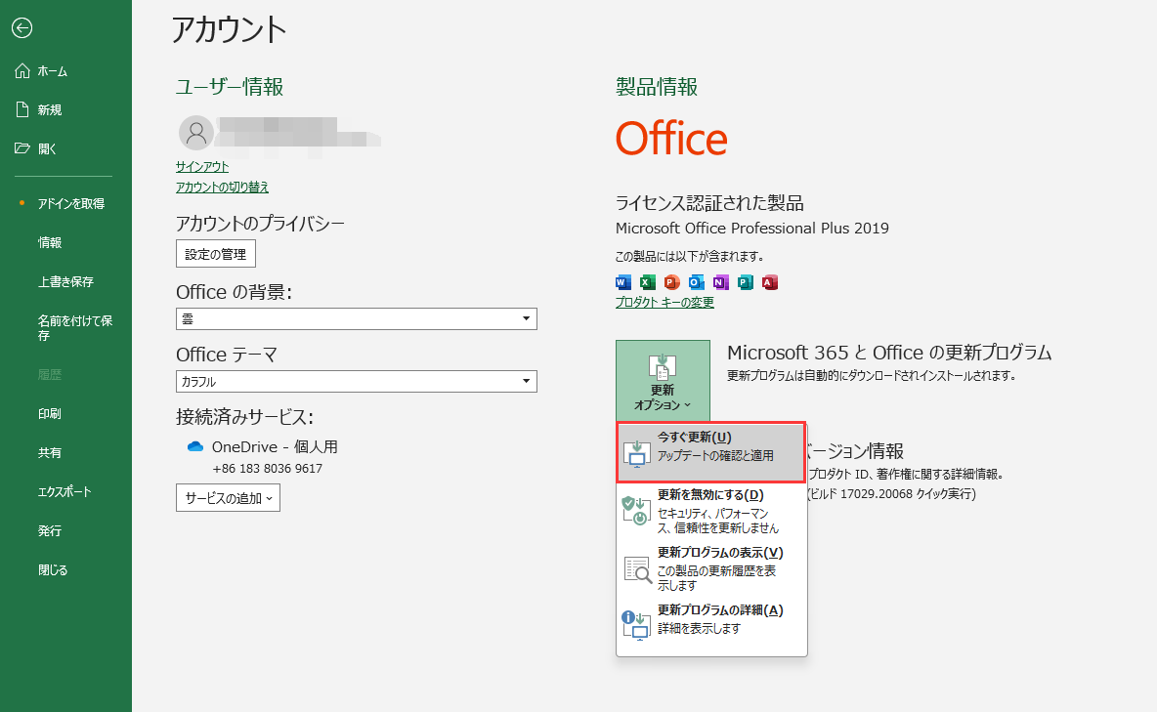Click the Word product icon
Viewport: 1157px width, 712px height.
(622, 282)
